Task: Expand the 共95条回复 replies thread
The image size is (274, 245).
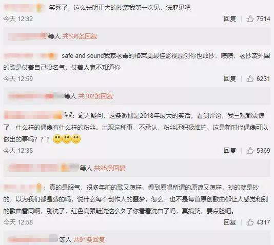Action: (x=110, y=168)
